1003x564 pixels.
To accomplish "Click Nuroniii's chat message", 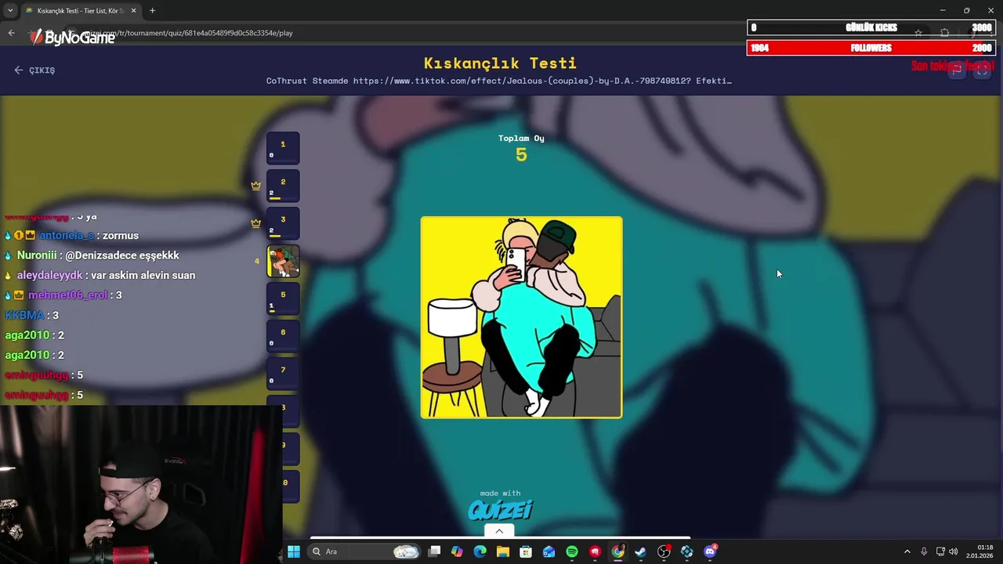I will click(92, 255).
